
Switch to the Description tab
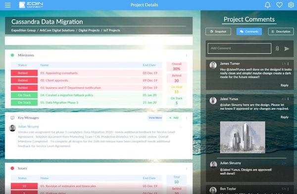click(281, 32)
